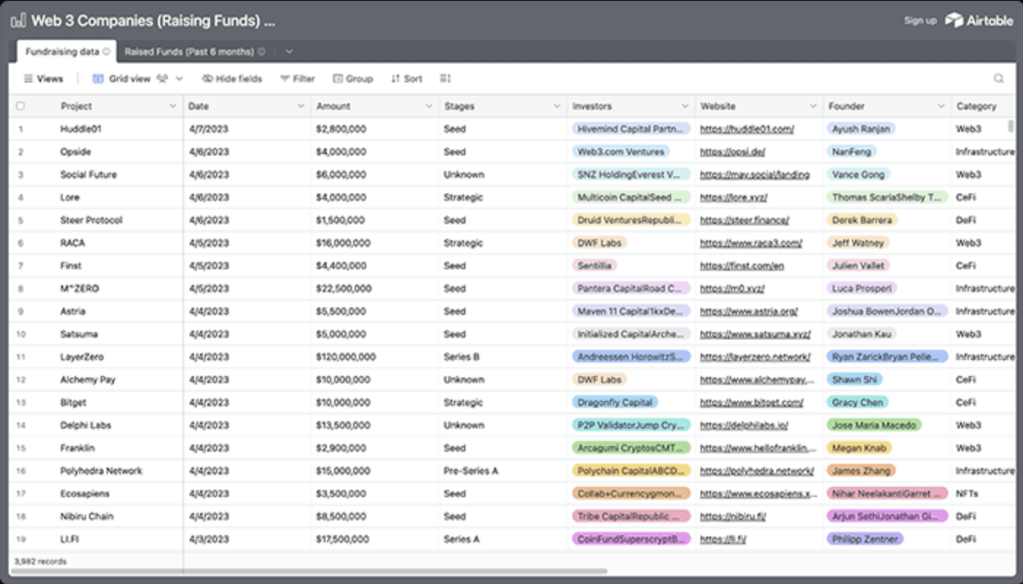
Task: Open the Founder column dropdown arrow
Action: pos(941,107)
